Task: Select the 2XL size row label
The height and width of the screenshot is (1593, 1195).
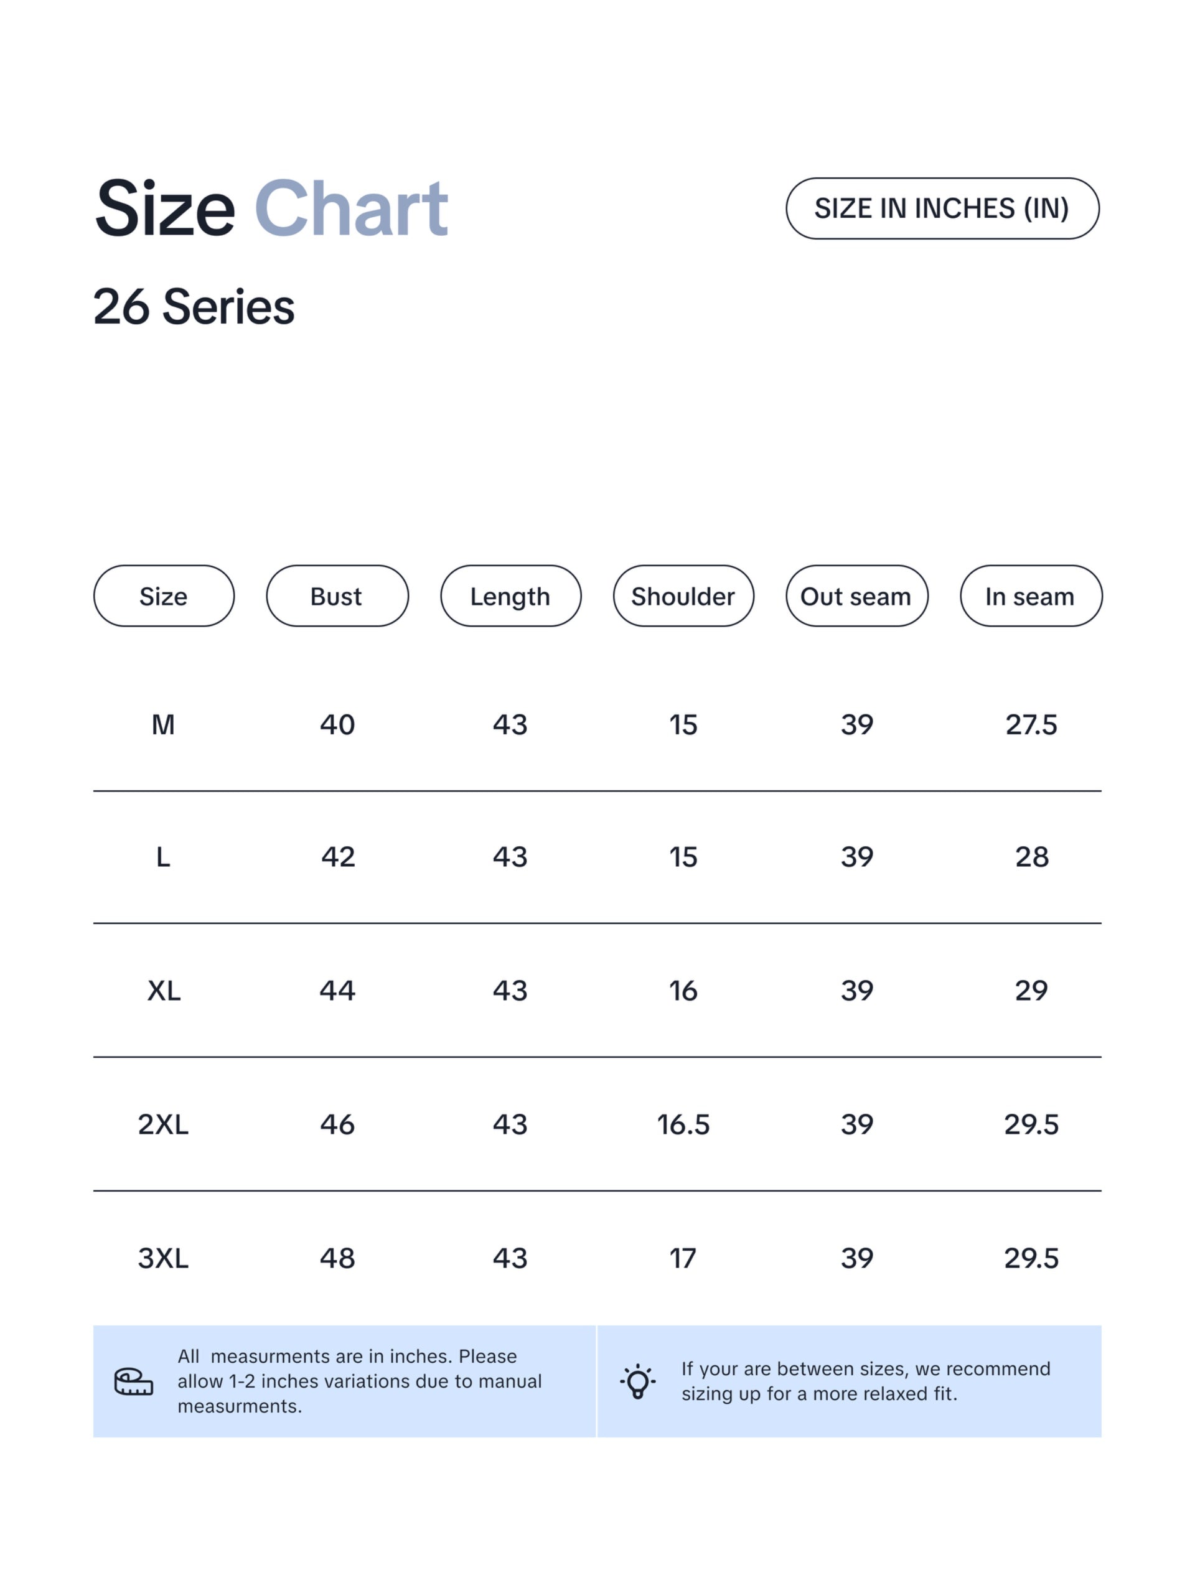Action: tap(164, 1124)
